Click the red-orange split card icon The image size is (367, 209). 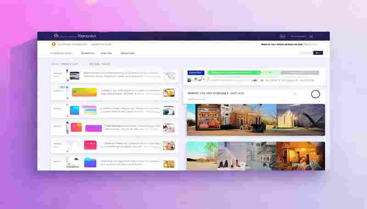point(76,127)
